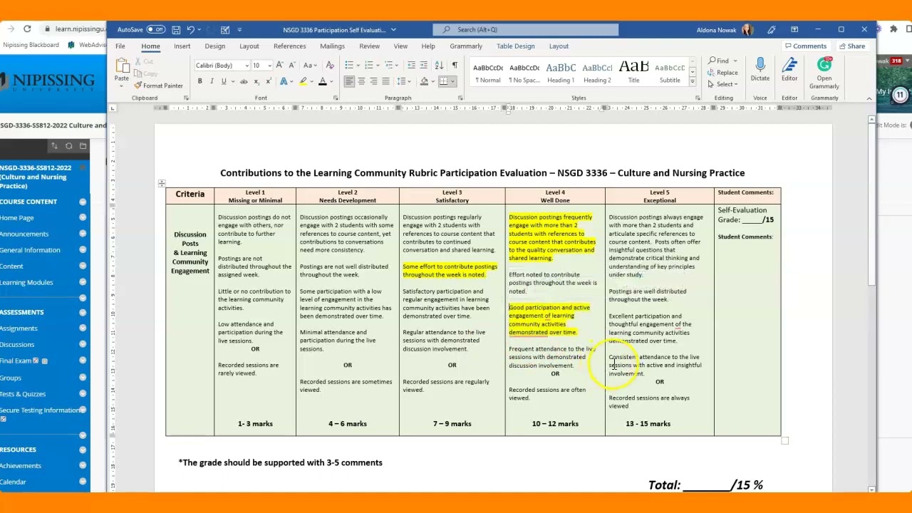Open the font size 10 dropdown
Image resolution: width=912 pixels, height=513 pixels.
click(x=269, y=66)
